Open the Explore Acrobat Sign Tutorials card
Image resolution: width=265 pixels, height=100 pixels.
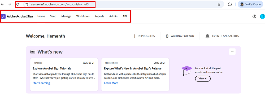click(64, 75)
